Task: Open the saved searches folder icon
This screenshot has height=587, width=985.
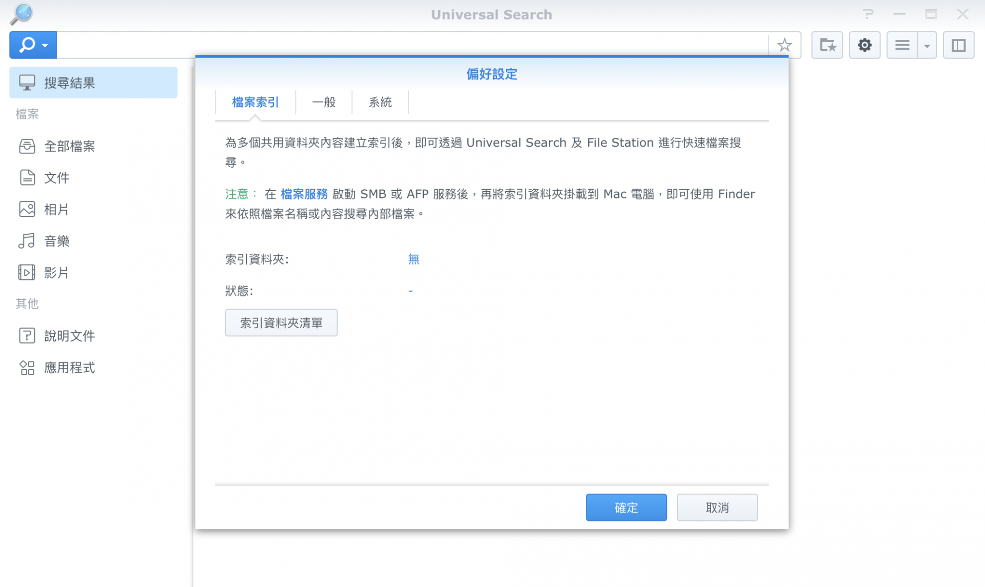Action: pos(827,45)
